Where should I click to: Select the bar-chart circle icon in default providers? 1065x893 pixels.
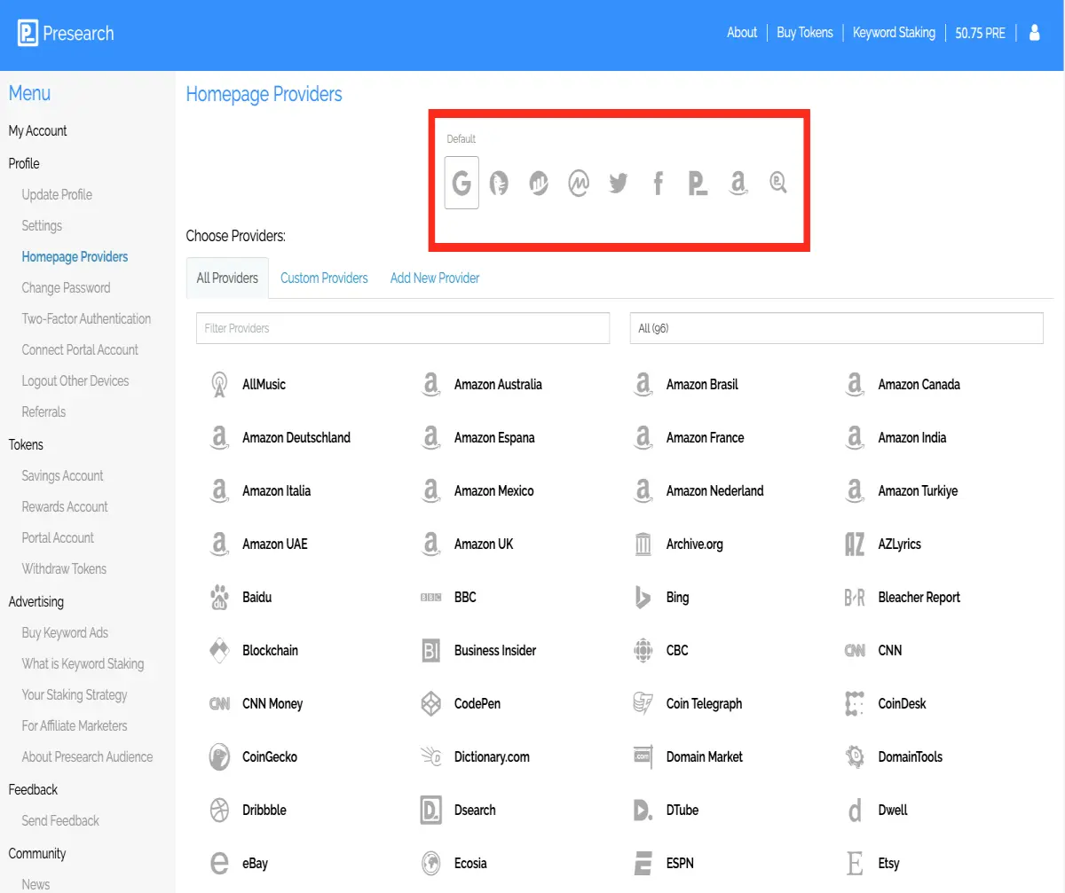(539, 184)
